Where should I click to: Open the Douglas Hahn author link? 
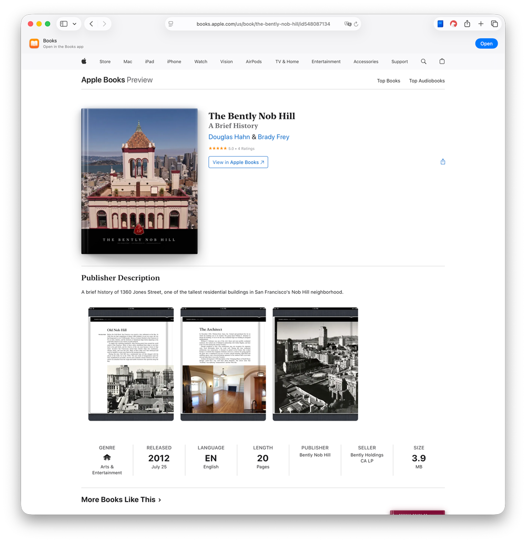click(229, 137)
